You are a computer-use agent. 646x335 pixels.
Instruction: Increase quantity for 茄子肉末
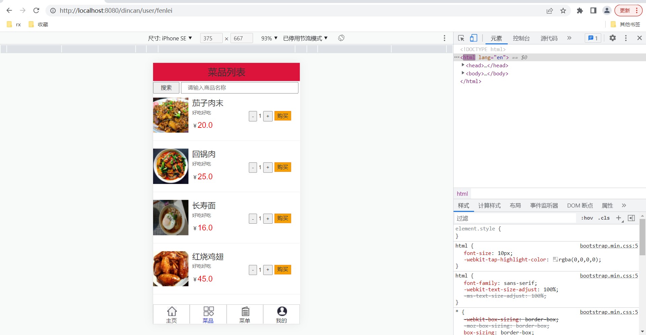coord(268,116)
